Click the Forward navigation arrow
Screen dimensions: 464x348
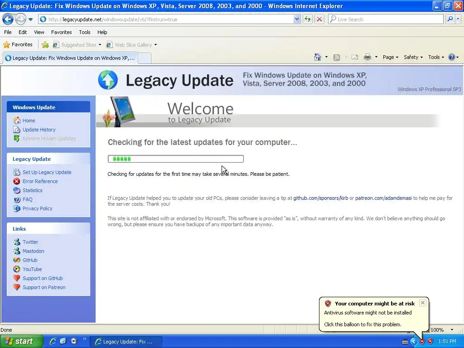click(x=20, y=19)
